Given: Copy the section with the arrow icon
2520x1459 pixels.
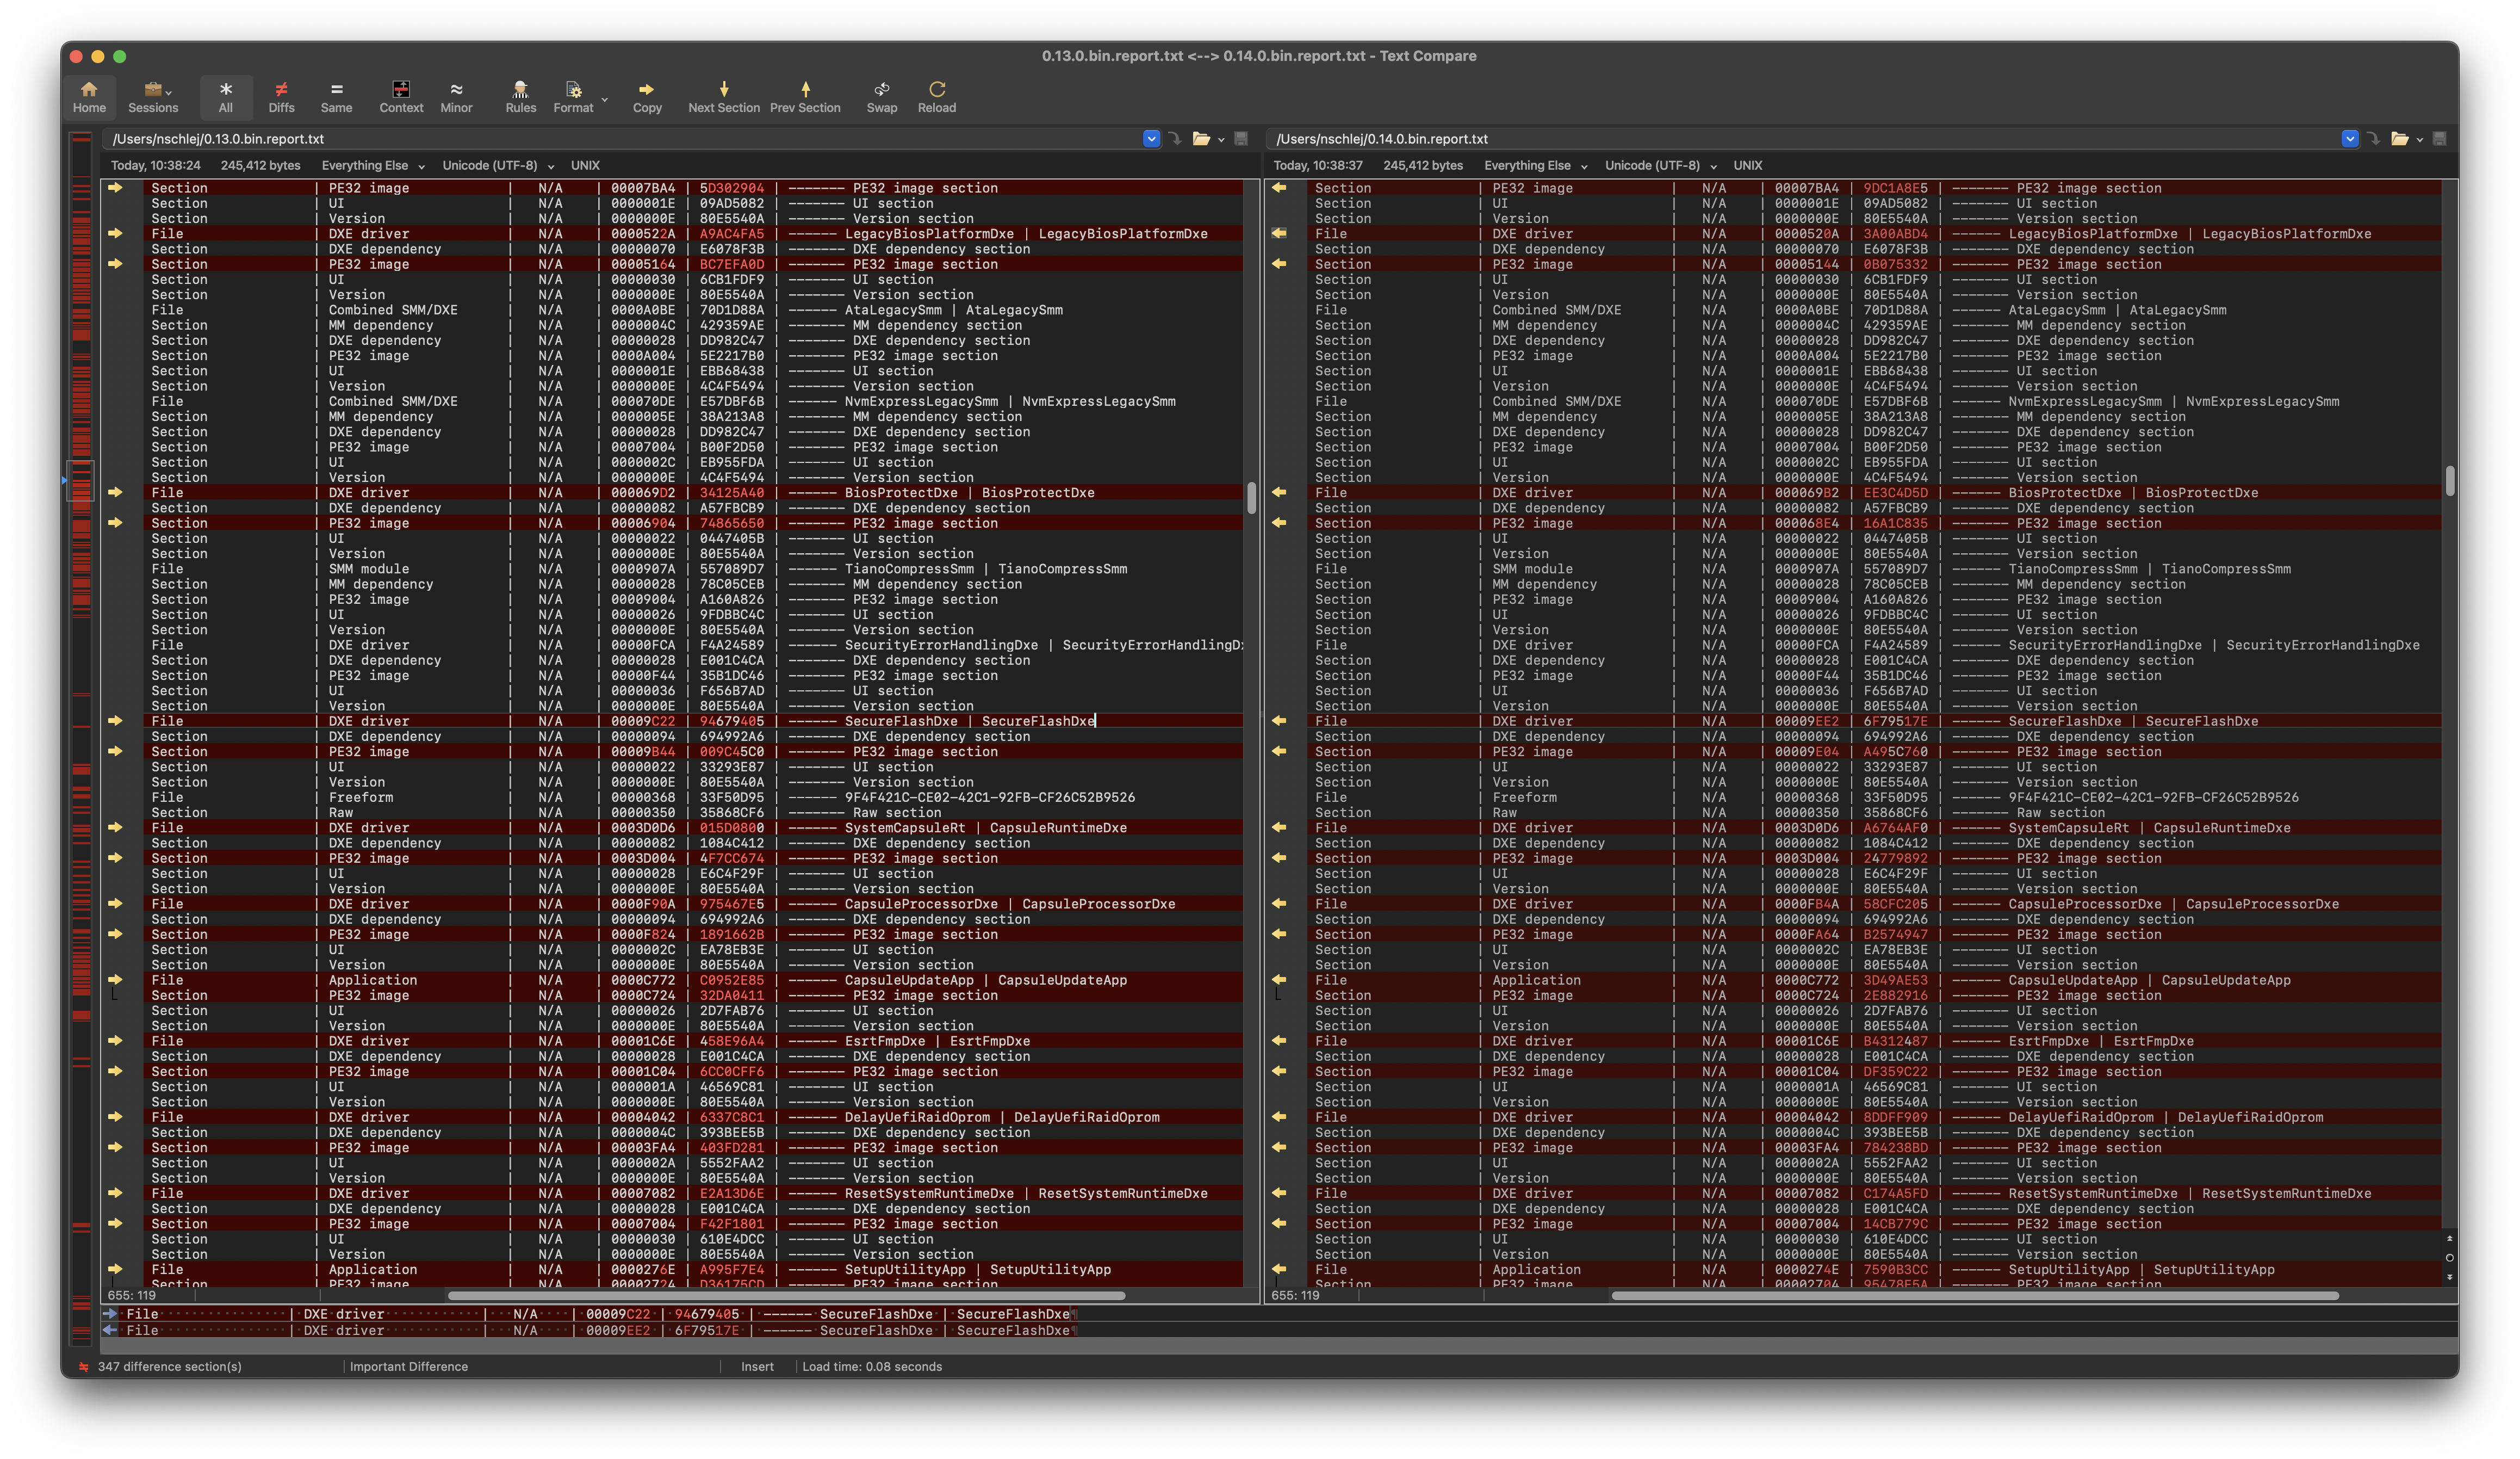Looking at the screenshot, I should 647,97.
